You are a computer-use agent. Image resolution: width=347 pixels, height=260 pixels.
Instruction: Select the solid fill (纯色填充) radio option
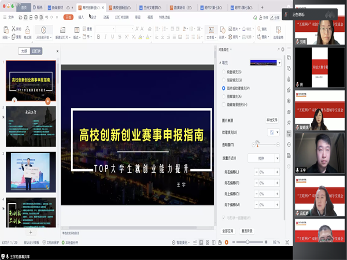pyautogui.click(x=224, y=72)
